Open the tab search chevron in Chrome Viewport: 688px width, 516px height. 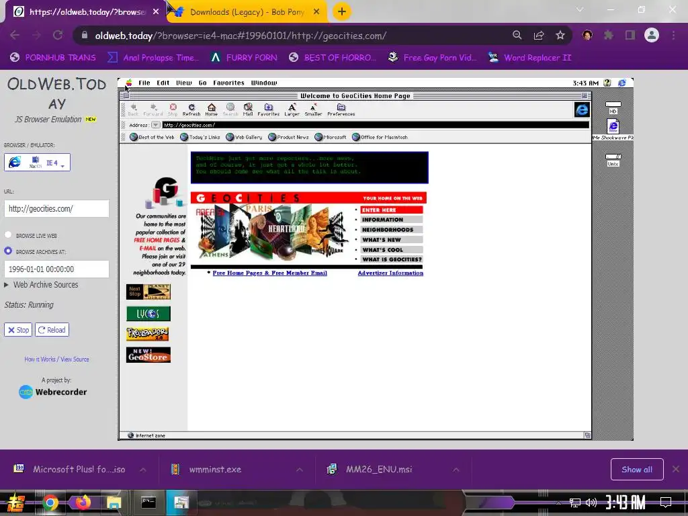[580, 9]
